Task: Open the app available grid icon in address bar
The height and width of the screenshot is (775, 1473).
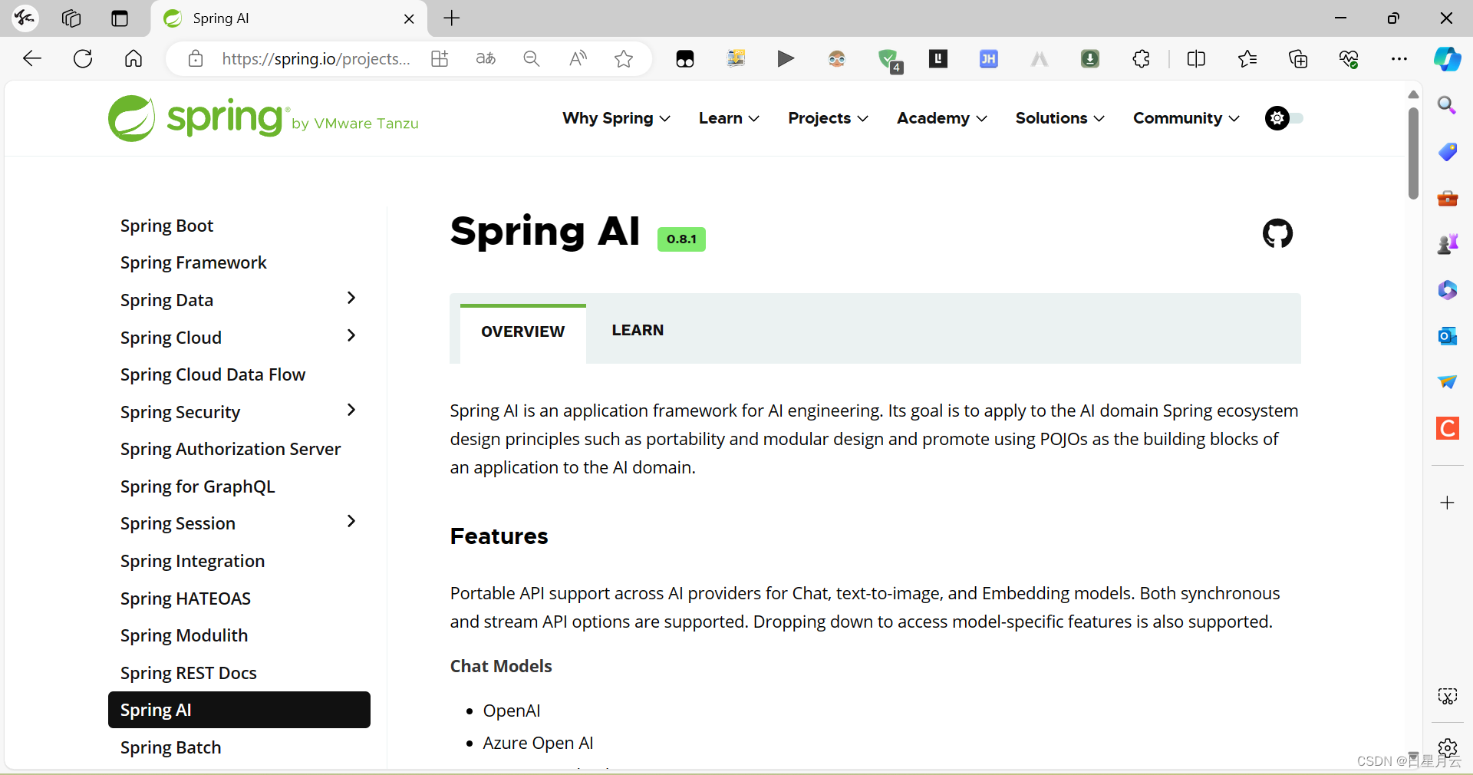Action: pyautogui.click(x=440, y=58)
